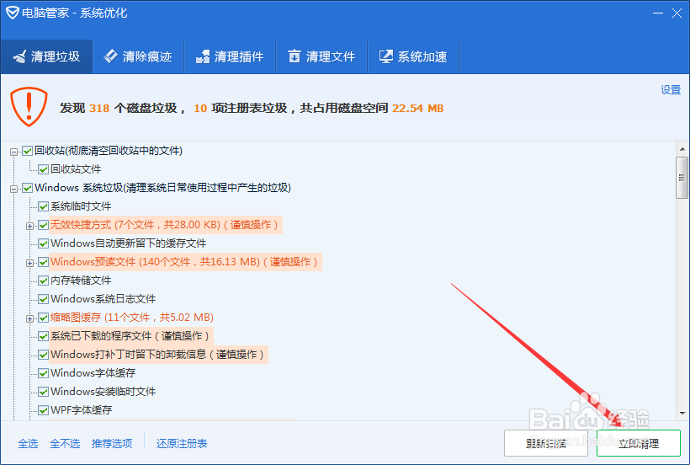Go to the 系统加速 tab
The image size is (690, 465).
[413, 56]
